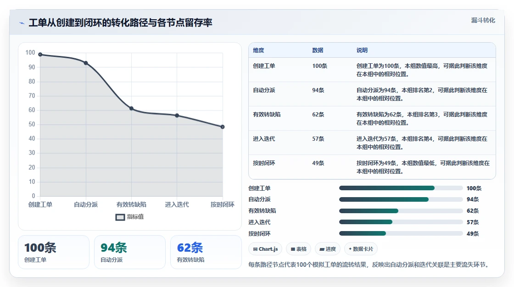Click the 94条 value in table
This screenshot has width=514, height=287.
318,90
